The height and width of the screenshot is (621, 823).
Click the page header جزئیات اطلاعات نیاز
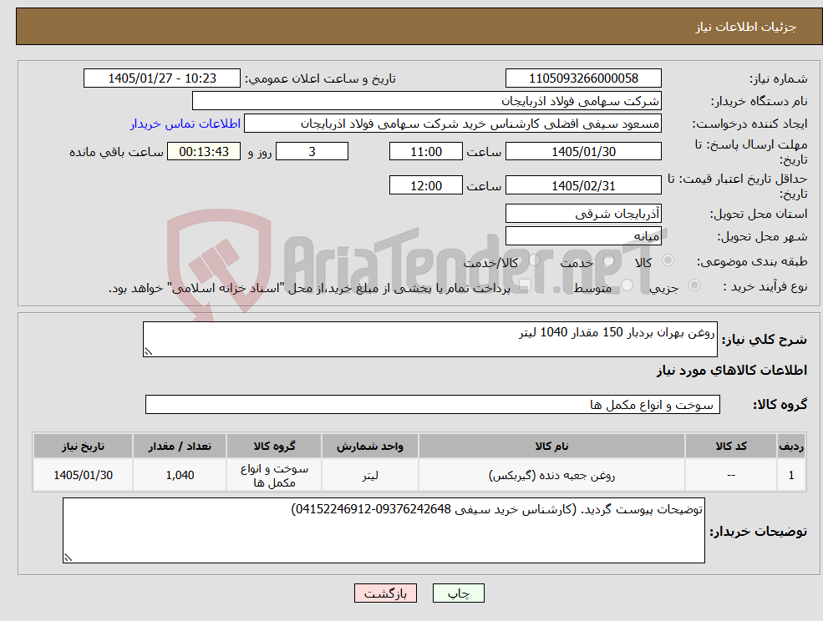[745, 27]
